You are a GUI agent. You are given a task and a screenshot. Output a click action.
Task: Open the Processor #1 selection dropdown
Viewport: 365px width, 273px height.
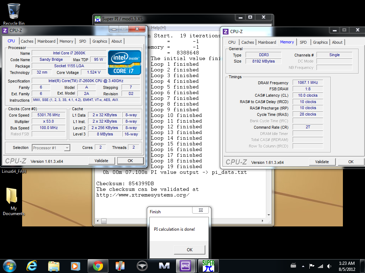[67, 148]
